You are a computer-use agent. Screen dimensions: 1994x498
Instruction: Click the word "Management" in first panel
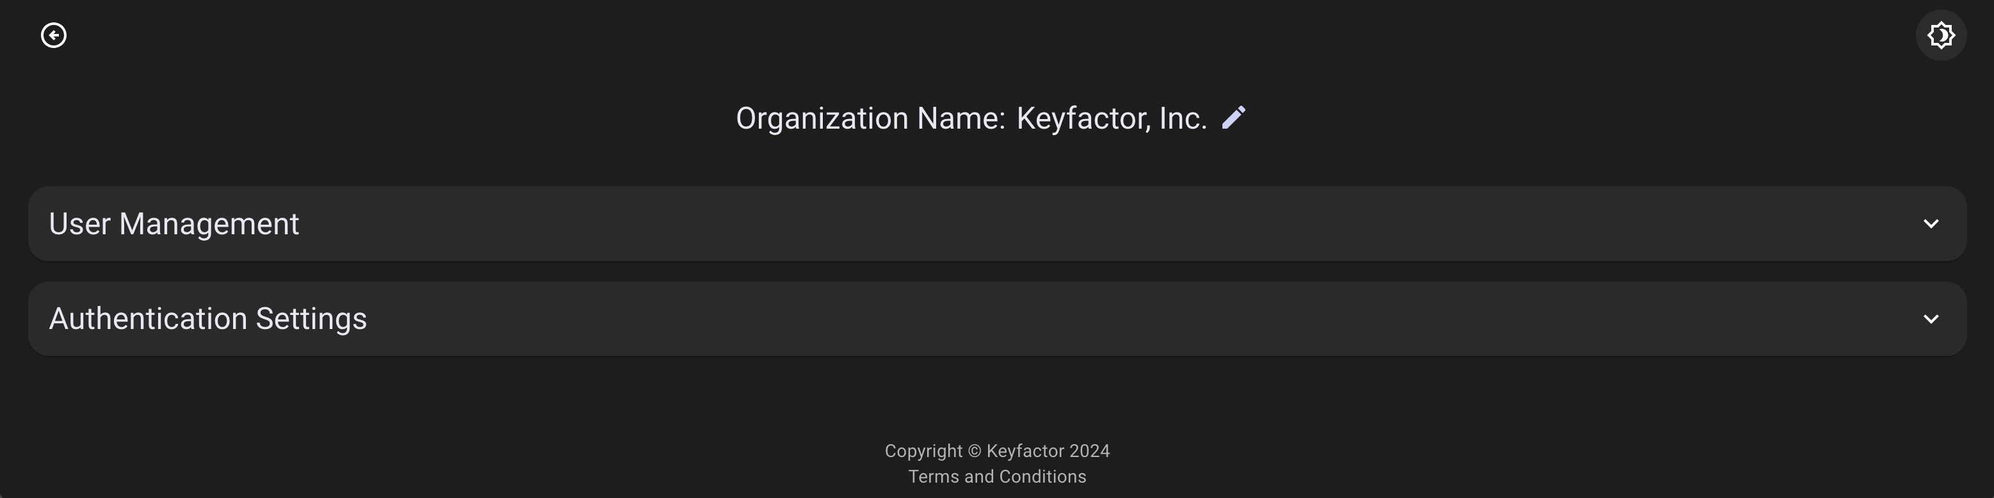(x=209, y=224)
